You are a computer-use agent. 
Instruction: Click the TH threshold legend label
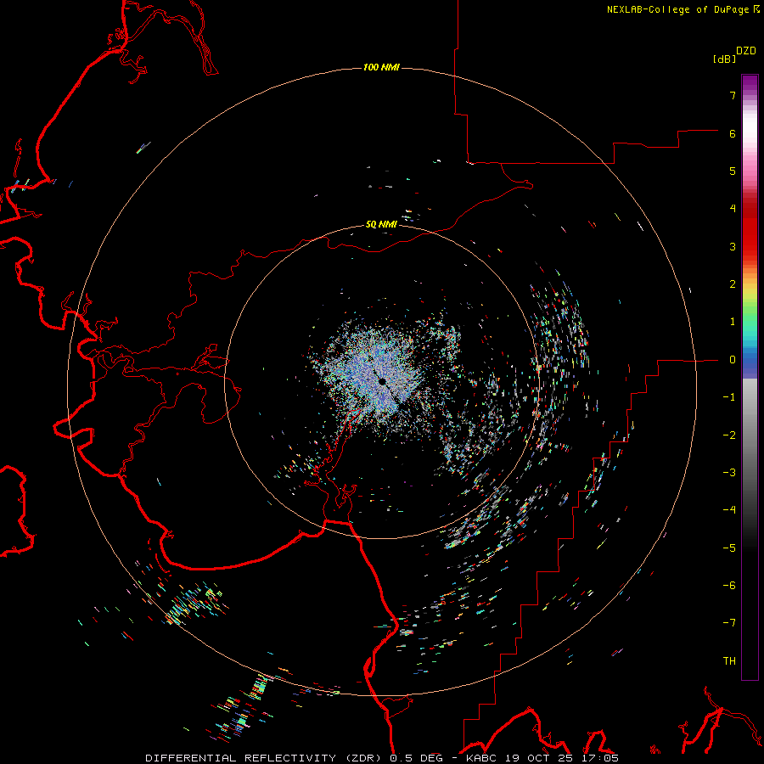pyautogui.click(x=729, y=661)
